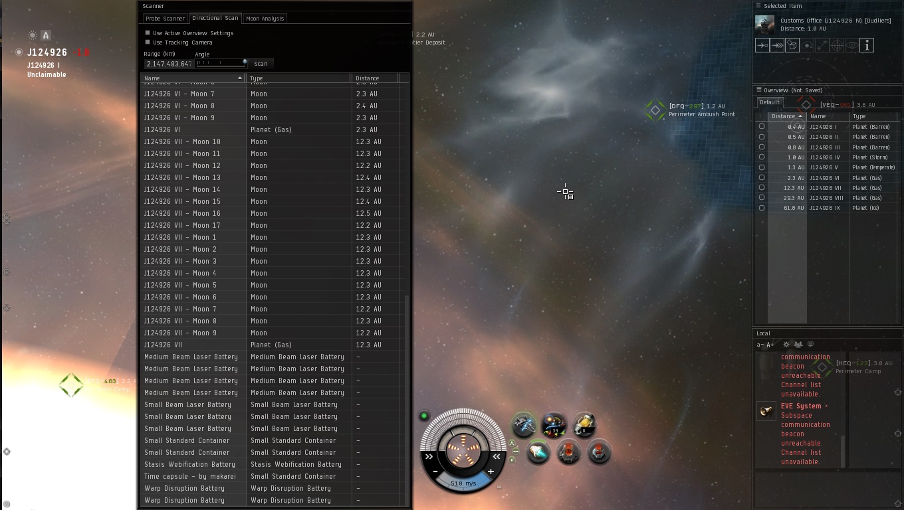Select the J124926 VI overview radio circle

(x=762, y=178)
